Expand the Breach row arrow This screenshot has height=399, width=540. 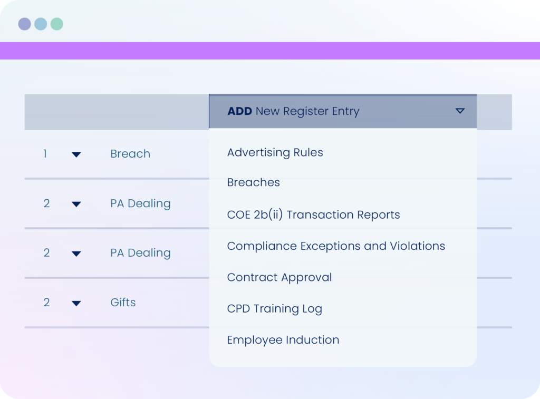click(76, 154)
